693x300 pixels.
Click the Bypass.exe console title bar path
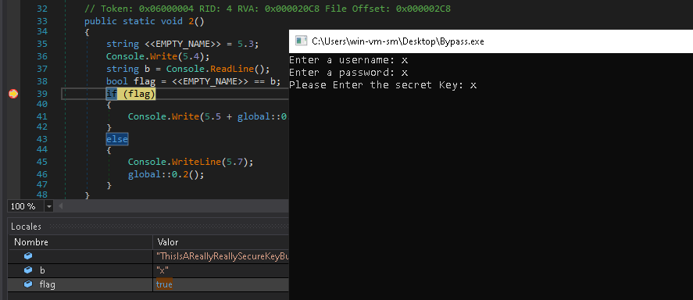pos(398,41)
